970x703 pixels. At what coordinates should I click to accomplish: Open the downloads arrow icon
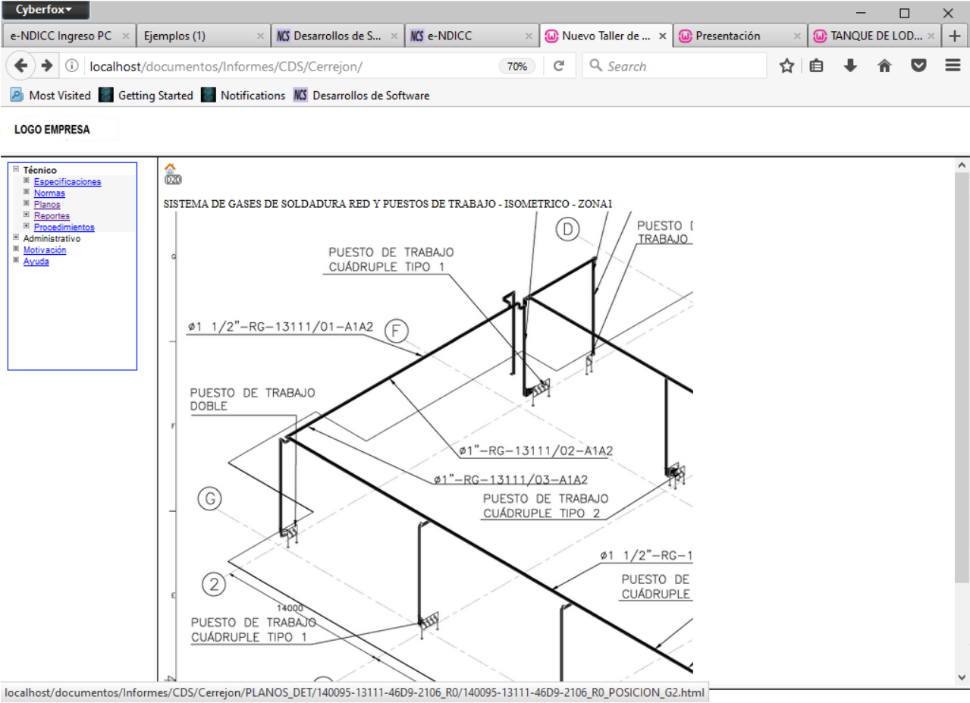pos(850,66)
